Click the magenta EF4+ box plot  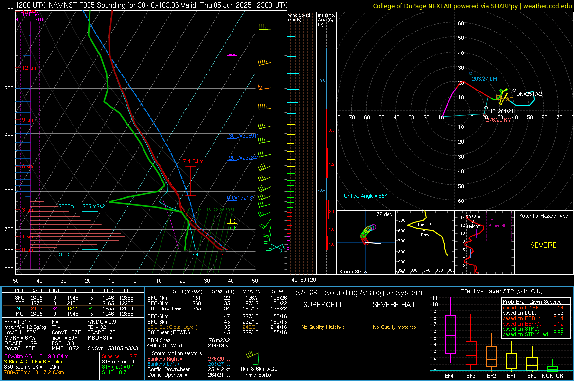(450, 331)
